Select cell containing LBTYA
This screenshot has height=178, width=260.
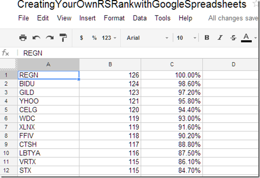click(x=48, y=153)
